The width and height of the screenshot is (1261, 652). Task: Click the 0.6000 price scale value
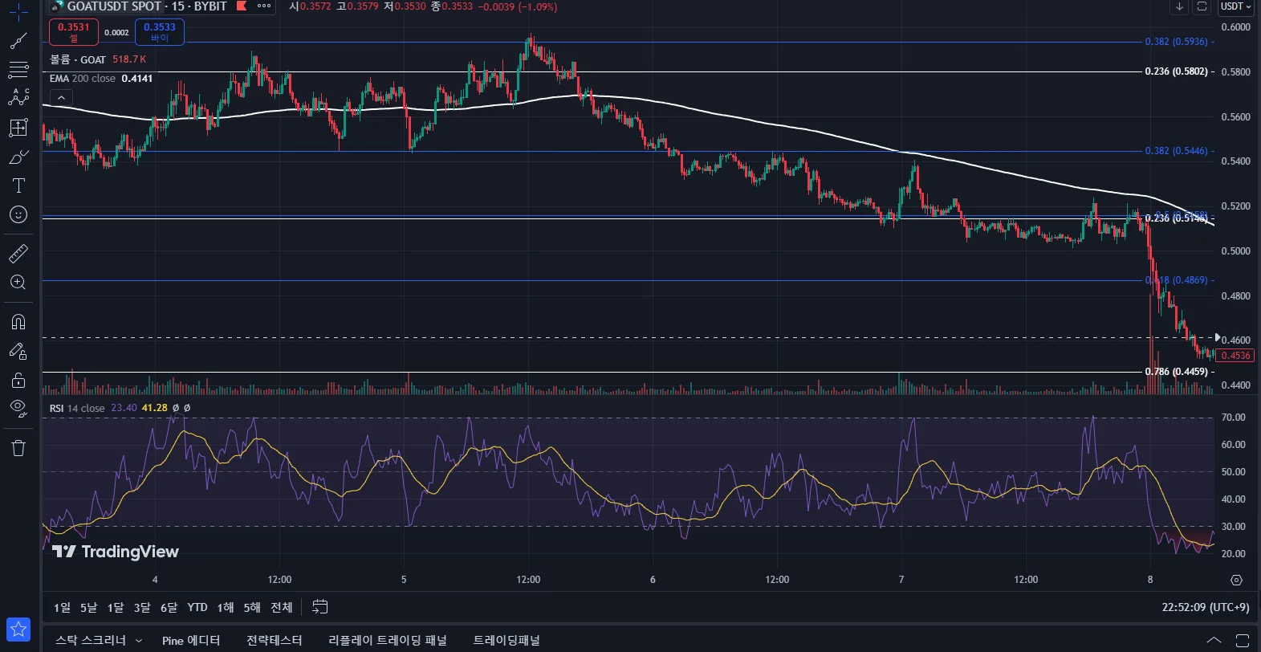pos(1235,27)
